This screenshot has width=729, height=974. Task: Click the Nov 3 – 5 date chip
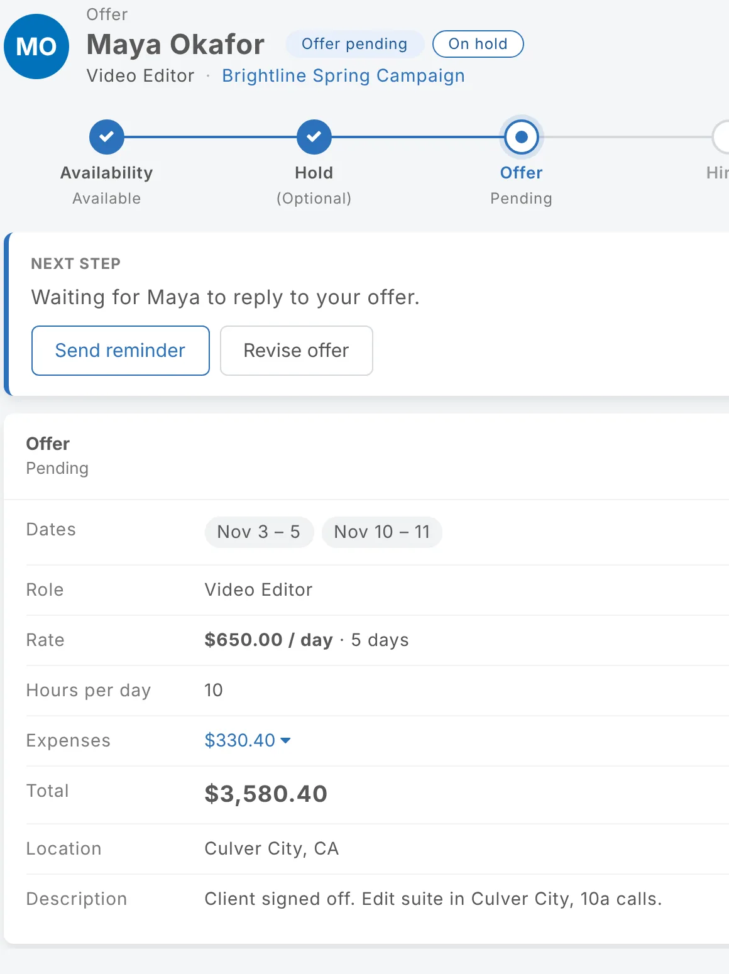click(x=259, y=532)
